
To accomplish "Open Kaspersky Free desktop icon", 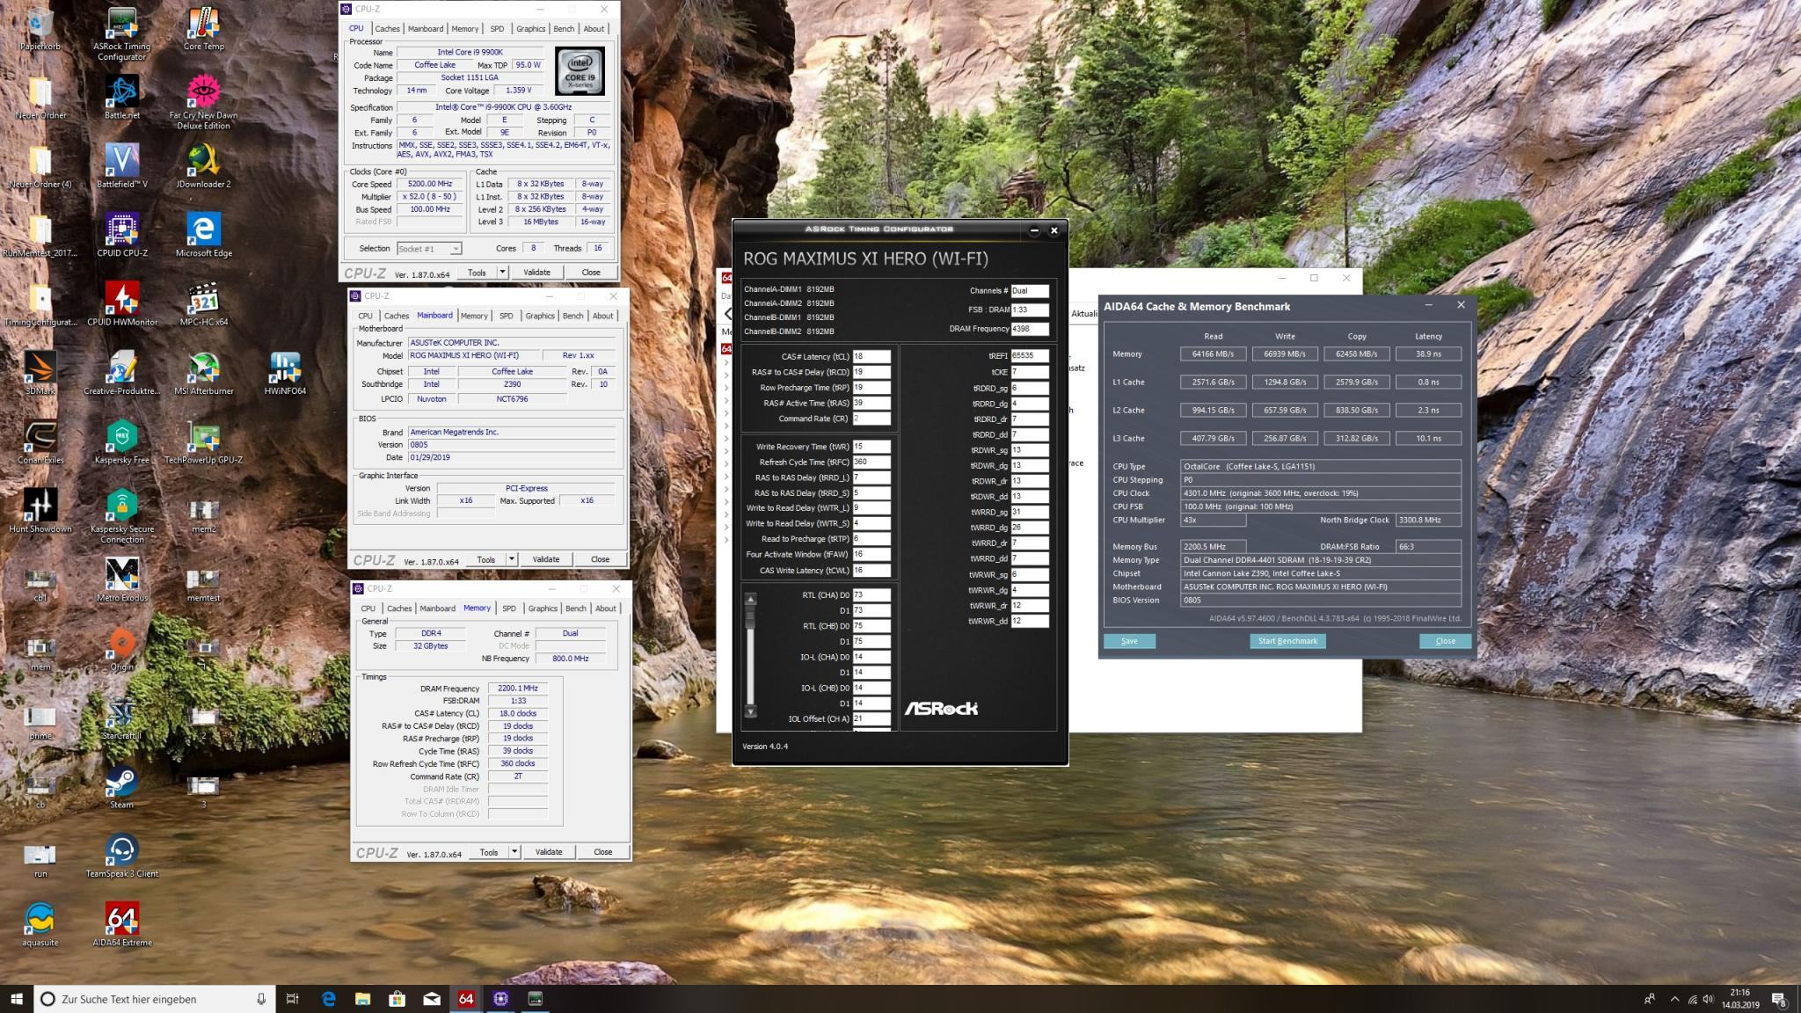I will point(121,441).
